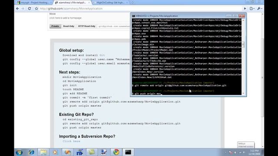
Task: Click the go arrow beside the address bar
Action: (x=245, y=9)
